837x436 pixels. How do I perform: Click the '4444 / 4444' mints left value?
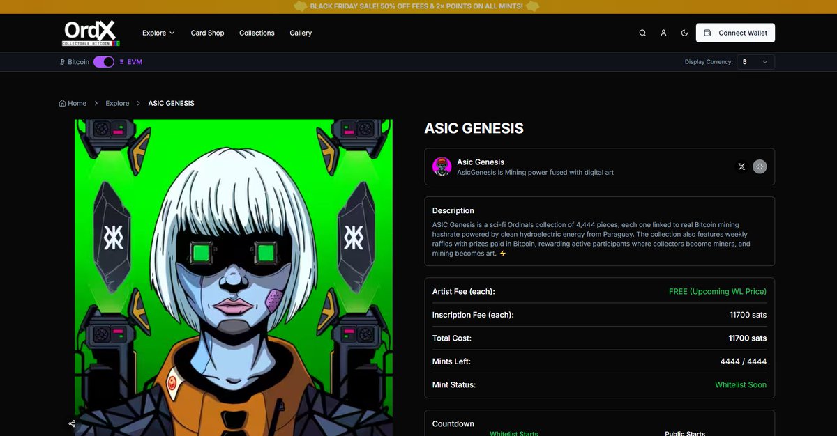[x=744, y=361]
